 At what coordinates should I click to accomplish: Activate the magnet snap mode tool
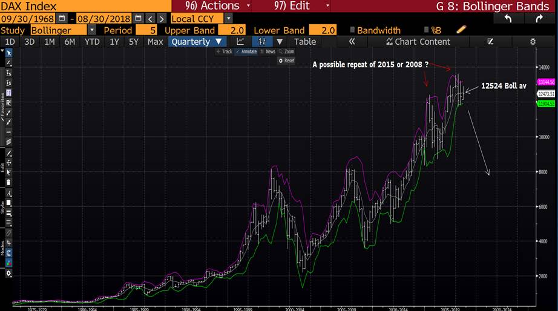pyautogui.click(x=8, y=253)
